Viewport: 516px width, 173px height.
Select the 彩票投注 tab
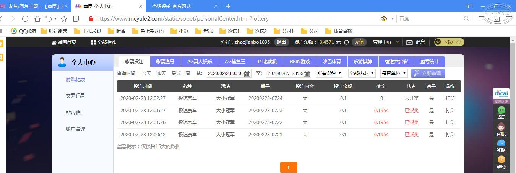coord(134,62)
